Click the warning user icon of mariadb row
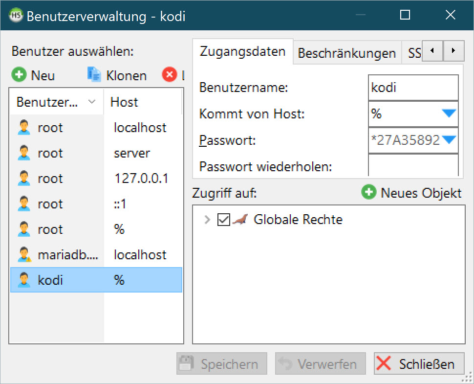 pyautogui.click(x=24, y=254)
